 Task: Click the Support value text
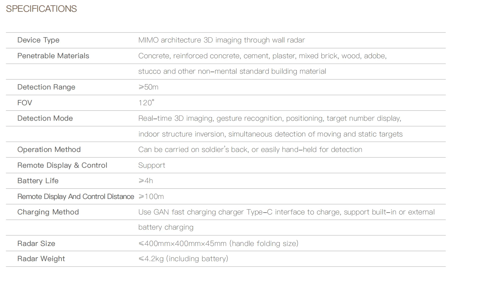[152, 165]
